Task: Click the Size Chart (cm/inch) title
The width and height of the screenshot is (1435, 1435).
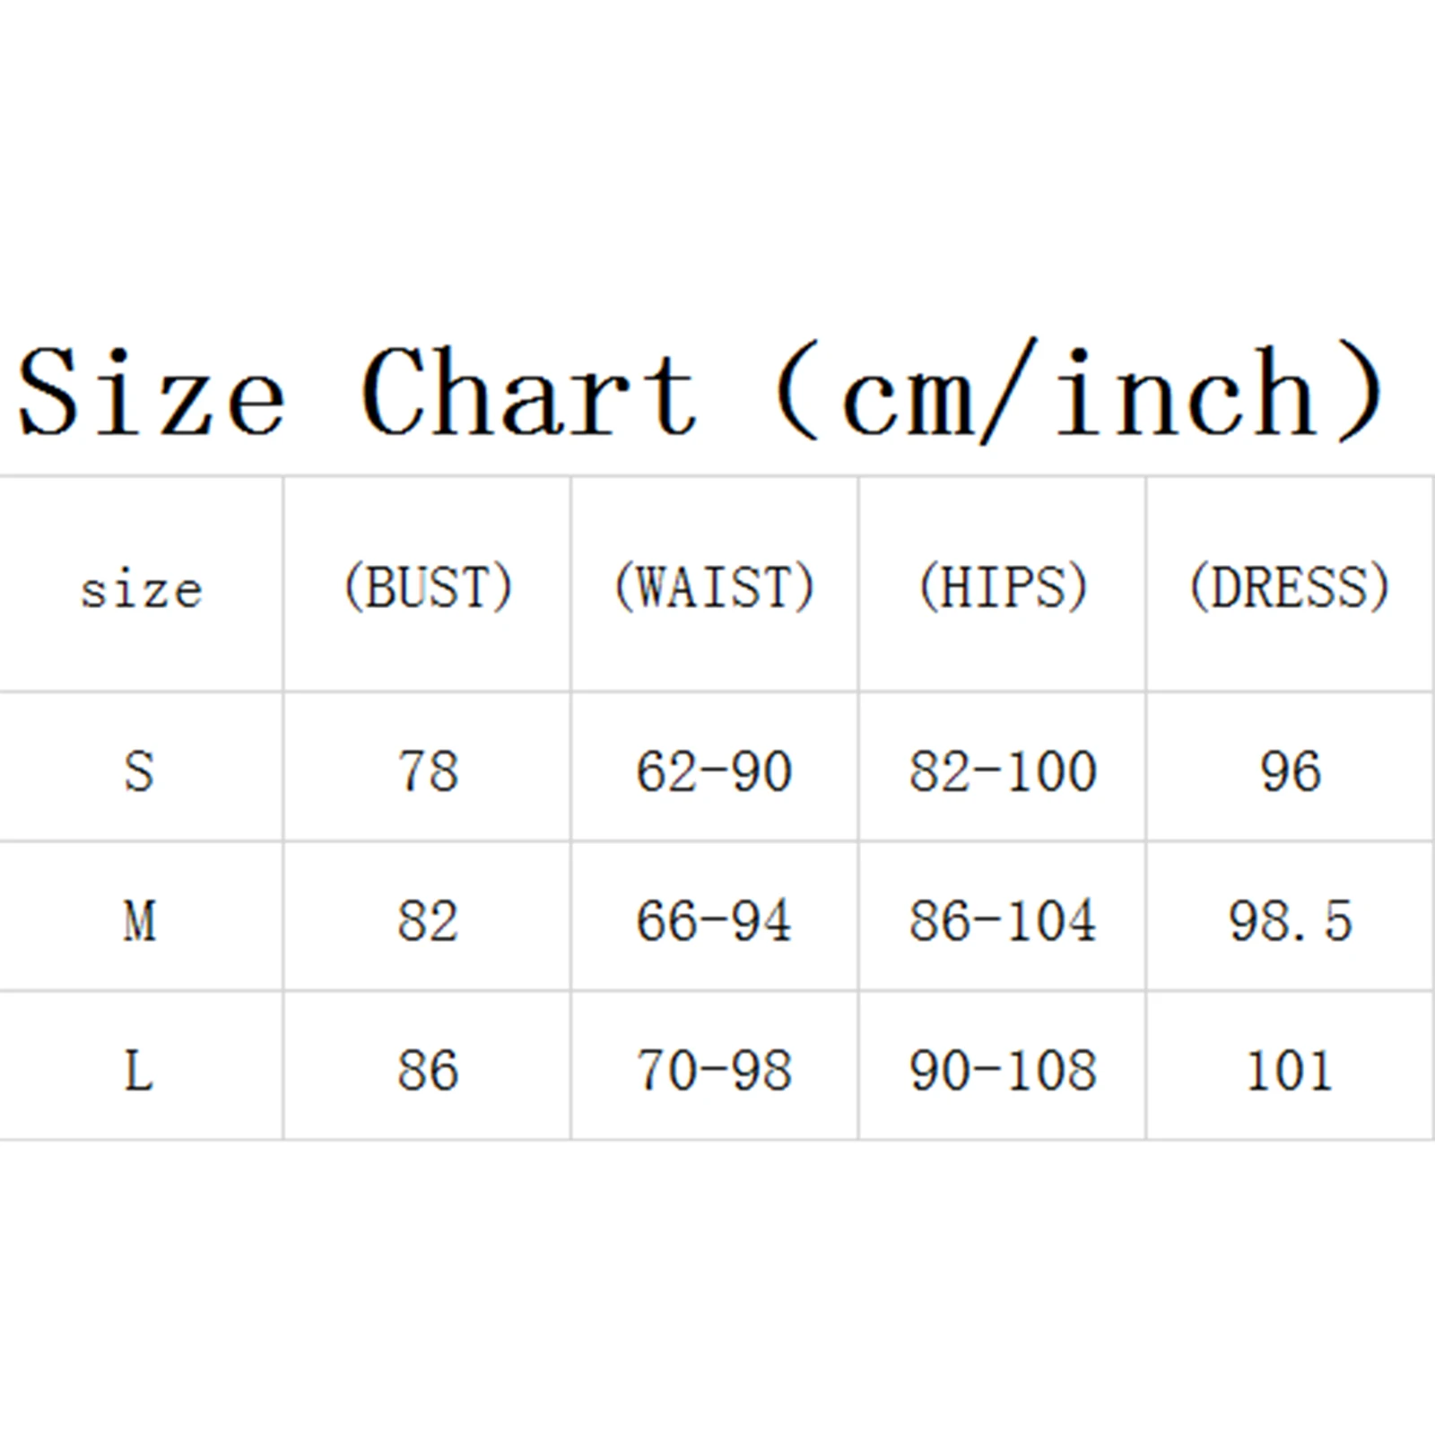Action: tap(702, 392)
